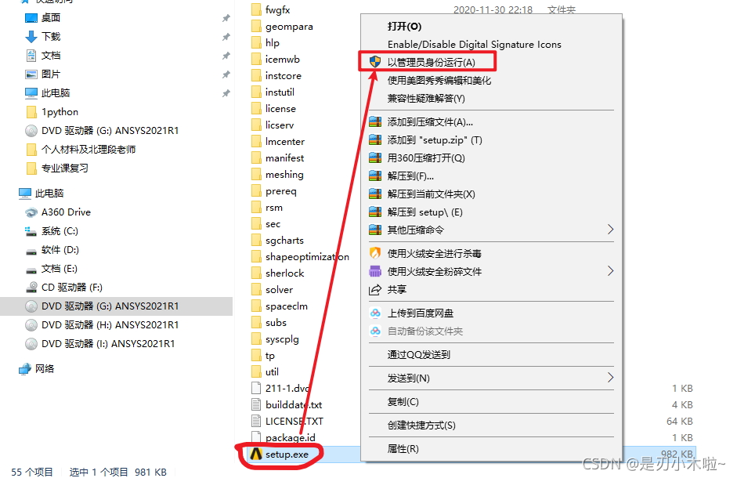This screenshot has width=737, height=478.
Task: Click the 360 compression icon for 添加到压缩文件(A)
Action: (374, 122)
